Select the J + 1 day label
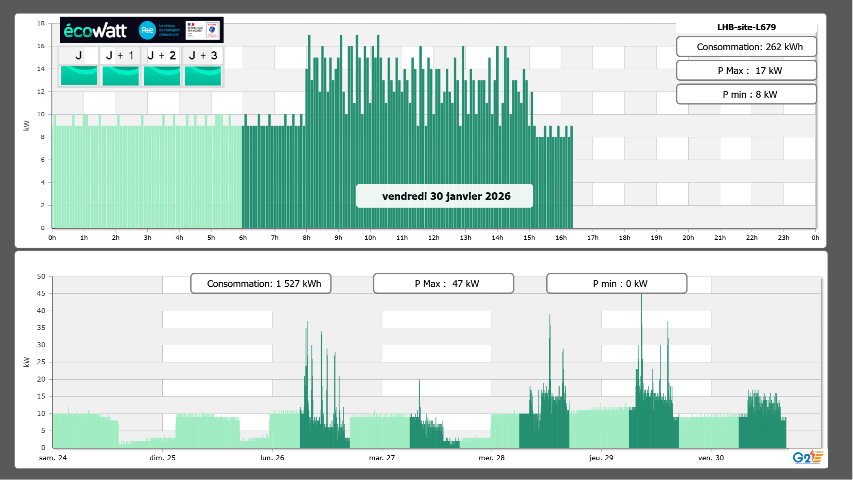853x480 pixels. point(120,55)
